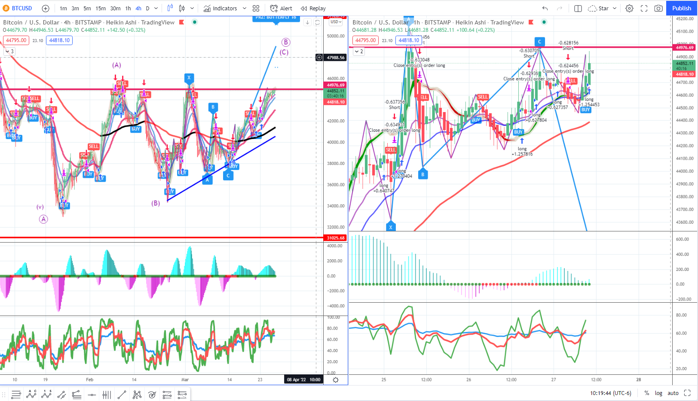698x401 pixels.
Task: Click the cloud icon of Star layout
Action: [592, 8]
